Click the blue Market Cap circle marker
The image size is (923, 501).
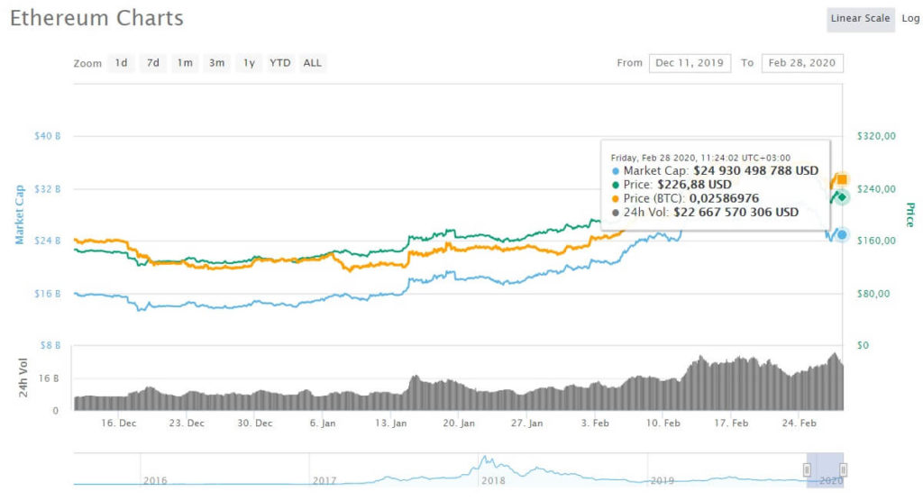point(843,235)
